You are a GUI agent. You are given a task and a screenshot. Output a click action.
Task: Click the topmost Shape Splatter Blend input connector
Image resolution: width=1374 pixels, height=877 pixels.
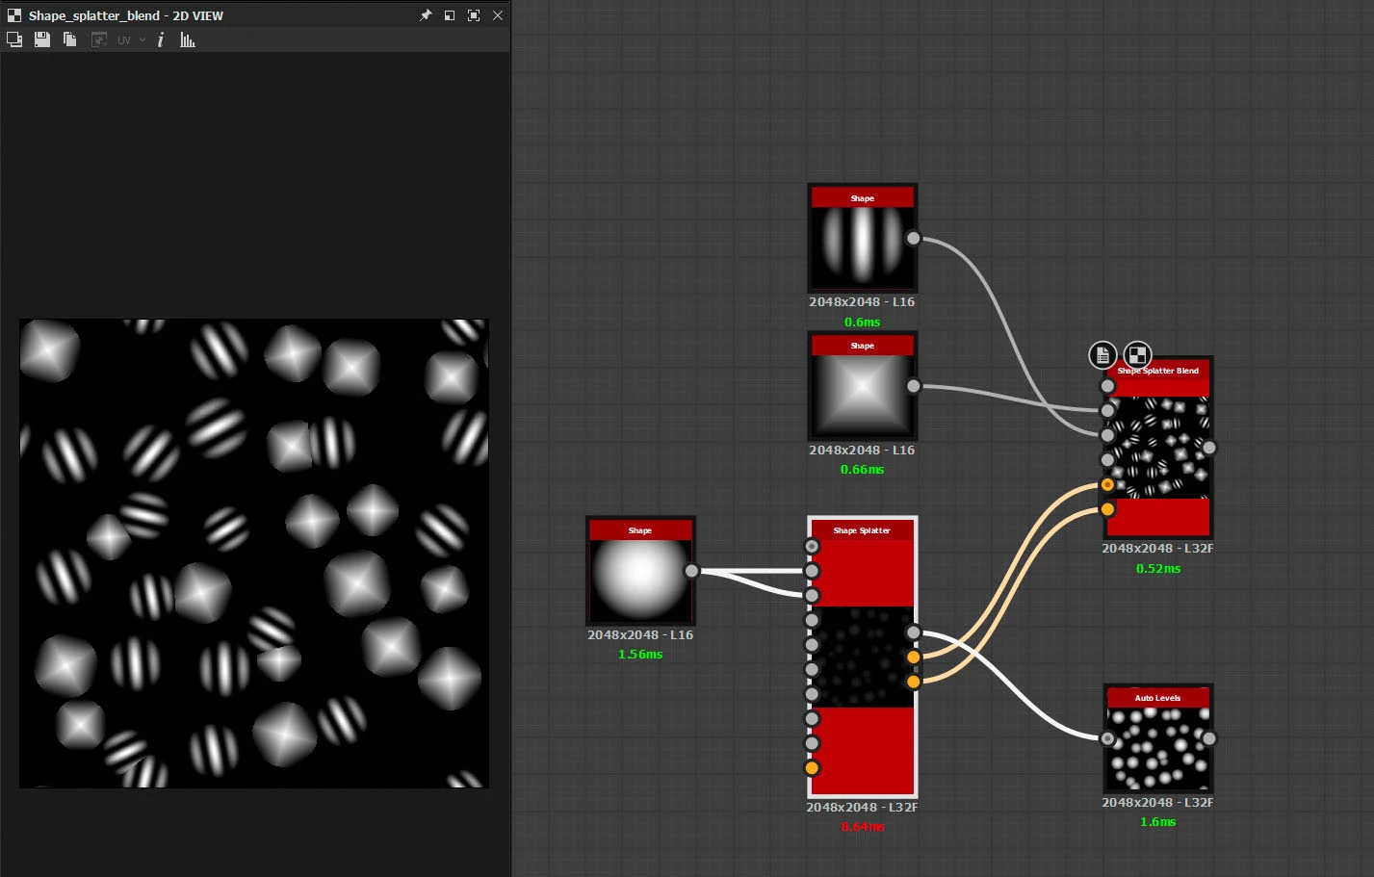1107,386
